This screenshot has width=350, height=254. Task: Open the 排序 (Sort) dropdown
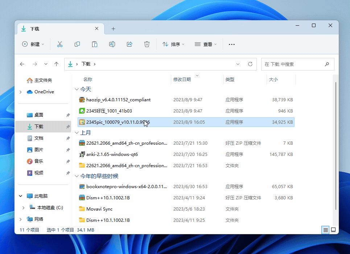coord(173,44)
